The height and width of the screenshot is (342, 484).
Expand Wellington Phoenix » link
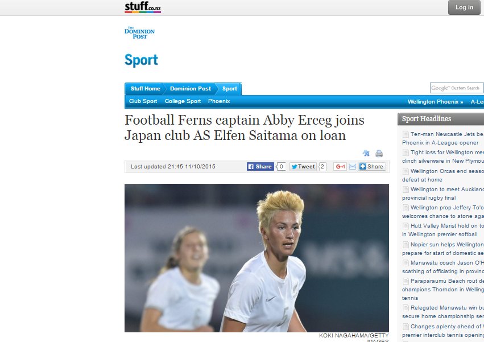click(435, 102)
